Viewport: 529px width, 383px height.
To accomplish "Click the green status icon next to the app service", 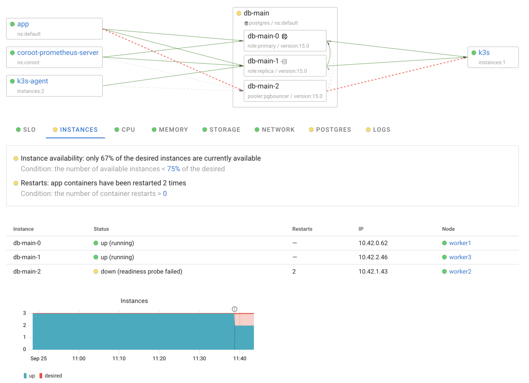I will tap(13, 24).
